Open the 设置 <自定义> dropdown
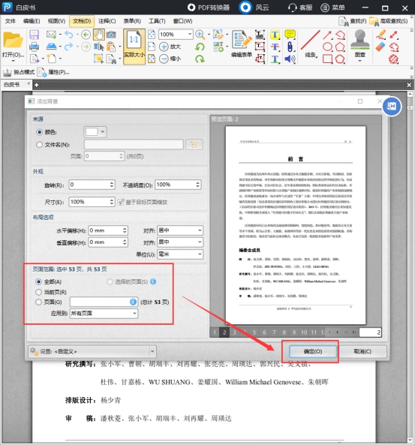Viewport: 415px width, 445px height. coord(92,351)
